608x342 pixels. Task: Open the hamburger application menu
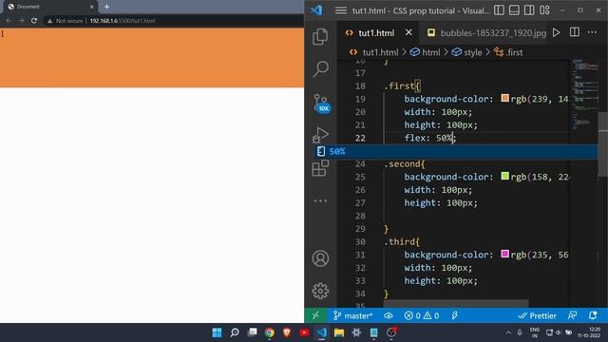point(341,10)
